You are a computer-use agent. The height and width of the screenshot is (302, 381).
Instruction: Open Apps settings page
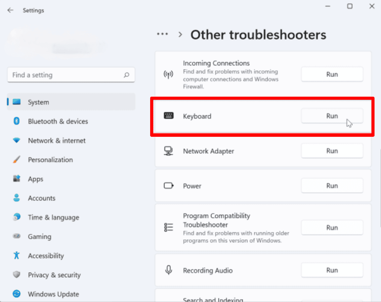pyautogui.click(x=71, y=179)
